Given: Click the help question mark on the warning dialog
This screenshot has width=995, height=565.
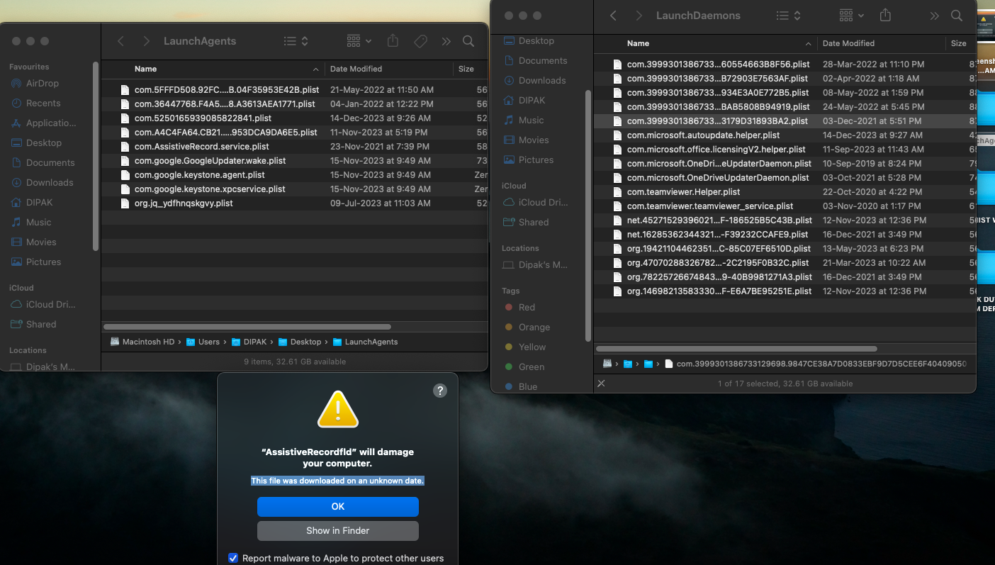Looking at the screenshot, I should 439,391.
